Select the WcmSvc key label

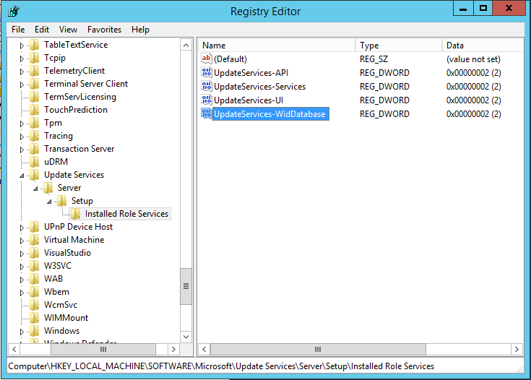coord(61,305)
